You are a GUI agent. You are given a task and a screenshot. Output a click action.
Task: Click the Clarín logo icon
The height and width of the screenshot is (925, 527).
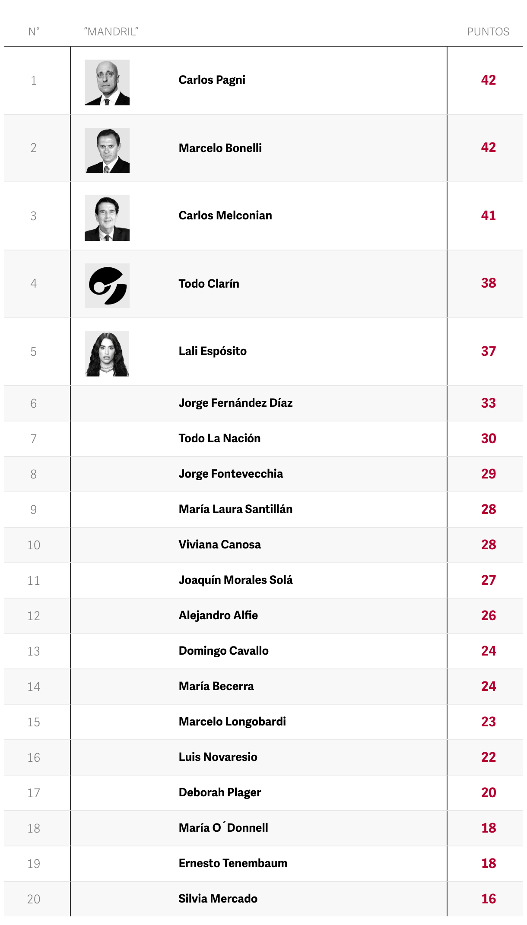(x=107, y=286)
